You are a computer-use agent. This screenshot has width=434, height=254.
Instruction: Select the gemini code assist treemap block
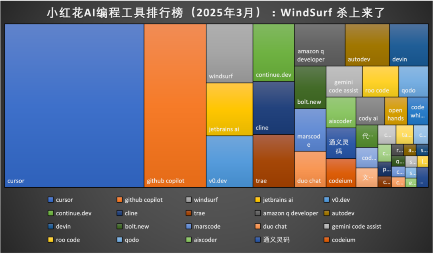coord(344,82)
